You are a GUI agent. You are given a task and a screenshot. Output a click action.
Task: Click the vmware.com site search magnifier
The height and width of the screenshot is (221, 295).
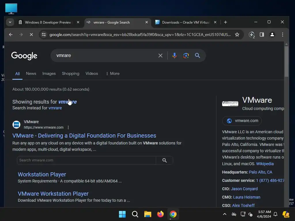point(164,160)
